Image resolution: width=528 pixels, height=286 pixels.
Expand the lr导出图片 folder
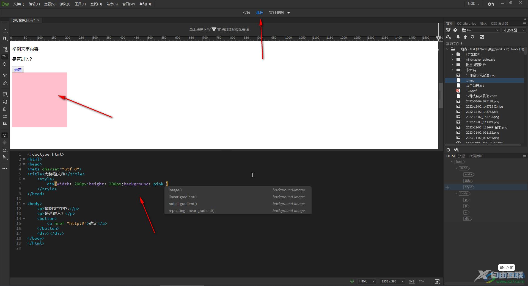(x=452, y=54)
